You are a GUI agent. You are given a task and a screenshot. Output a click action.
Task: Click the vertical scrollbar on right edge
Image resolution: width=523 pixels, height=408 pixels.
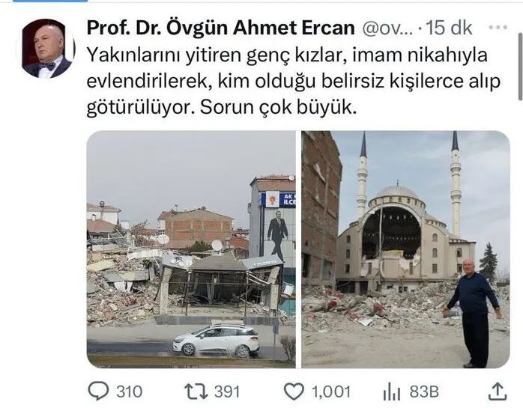pyautogui.click(x=520, y=67)
